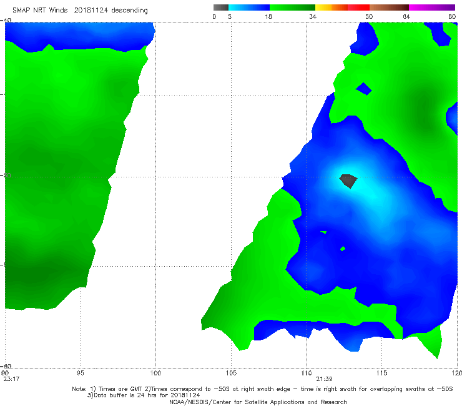
Task: Click the color bar label '64'
Action: pyautogui.click(x=406, y=16)
